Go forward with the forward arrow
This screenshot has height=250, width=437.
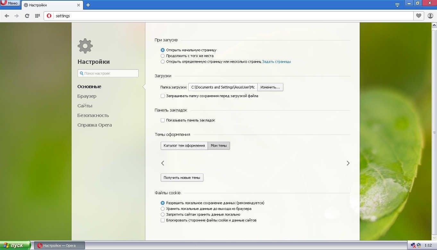(x=17, y=16)
